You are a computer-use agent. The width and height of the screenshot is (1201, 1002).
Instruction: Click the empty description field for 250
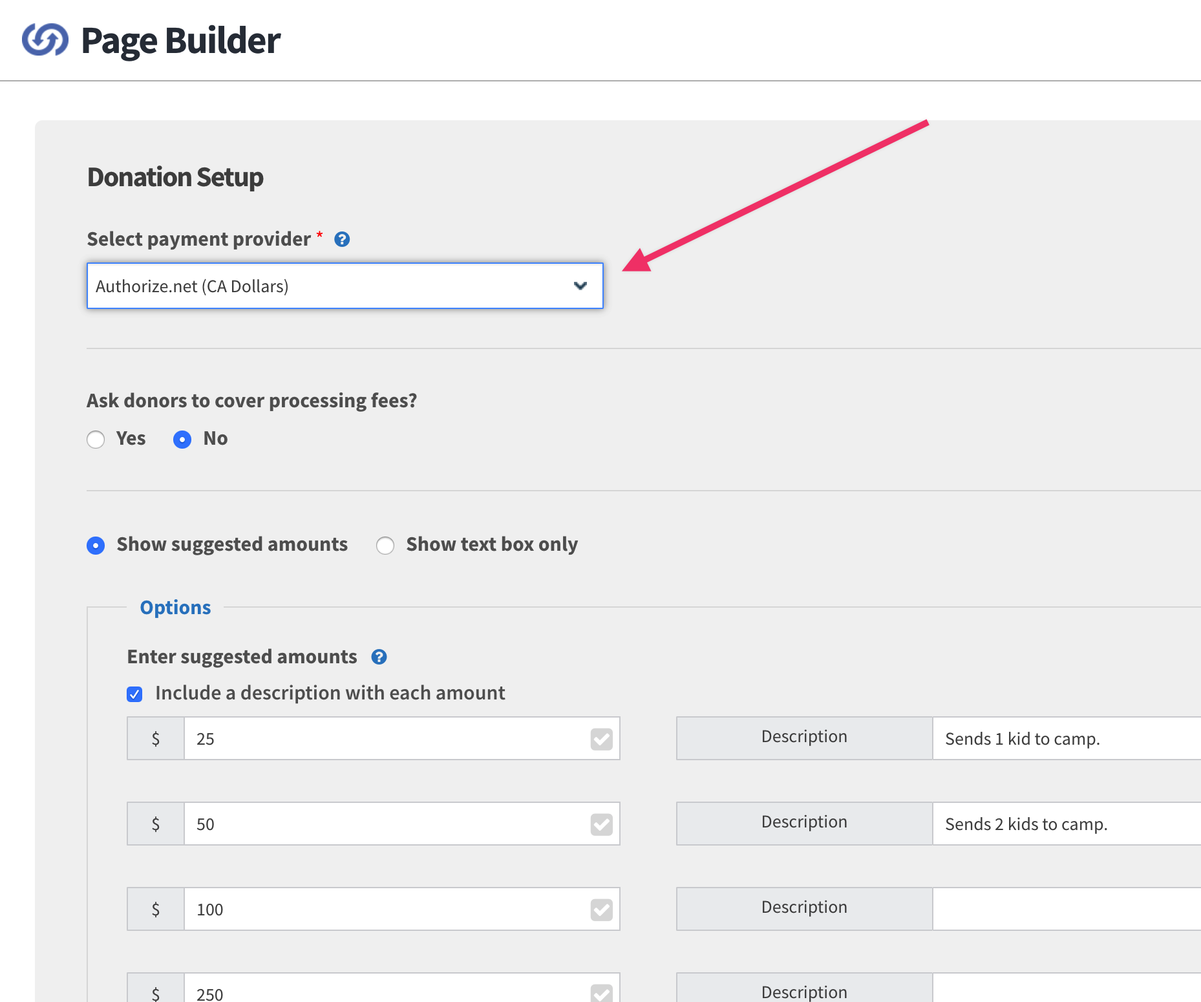click(x=1067, y=988)
